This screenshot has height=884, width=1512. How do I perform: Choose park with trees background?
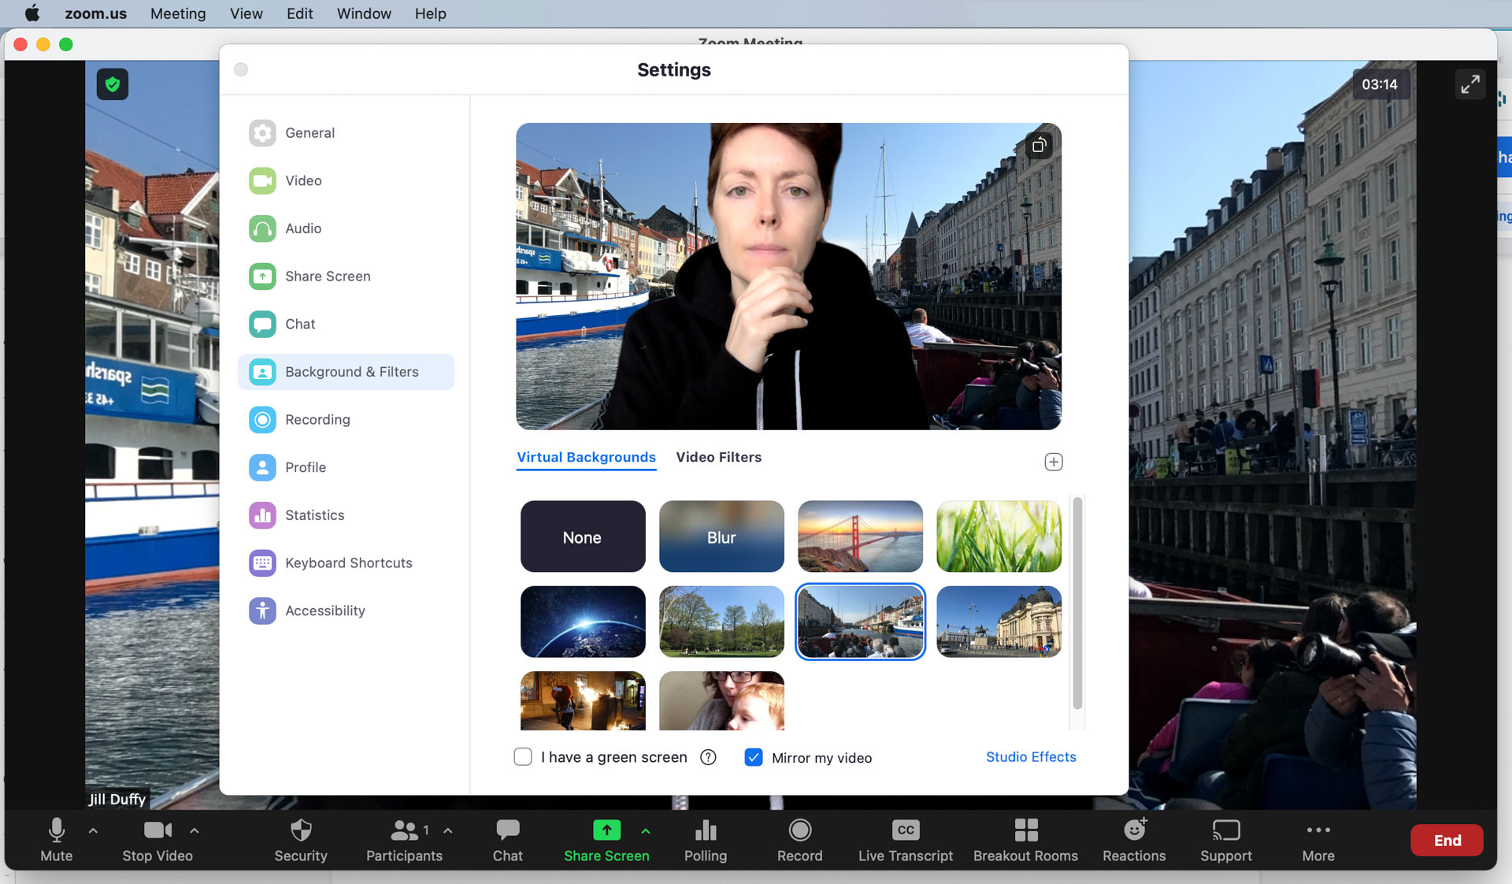[721, 622]
